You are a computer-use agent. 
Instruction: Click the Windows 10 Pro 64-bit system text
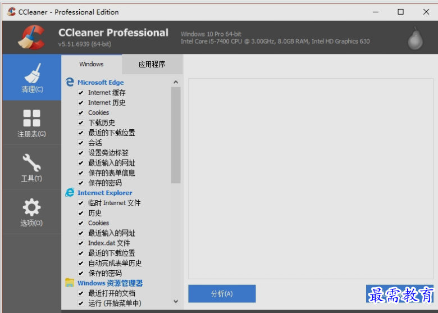point(211,34)
